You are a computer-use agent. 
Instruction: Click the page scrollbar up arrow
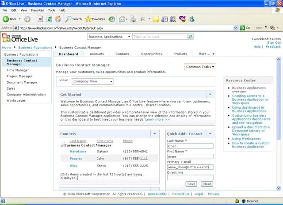pos(278,59)
